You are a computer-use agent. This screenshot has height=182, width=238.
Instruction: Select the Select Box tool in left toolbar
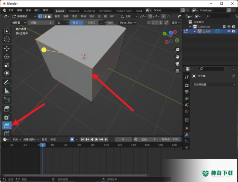pos(7,31)
